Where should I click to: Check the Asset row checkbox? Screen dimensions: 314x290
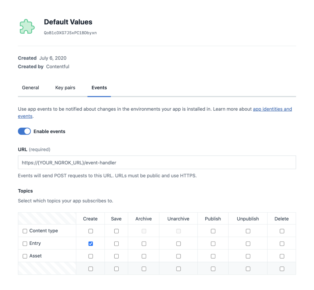(x=25, y=256)
